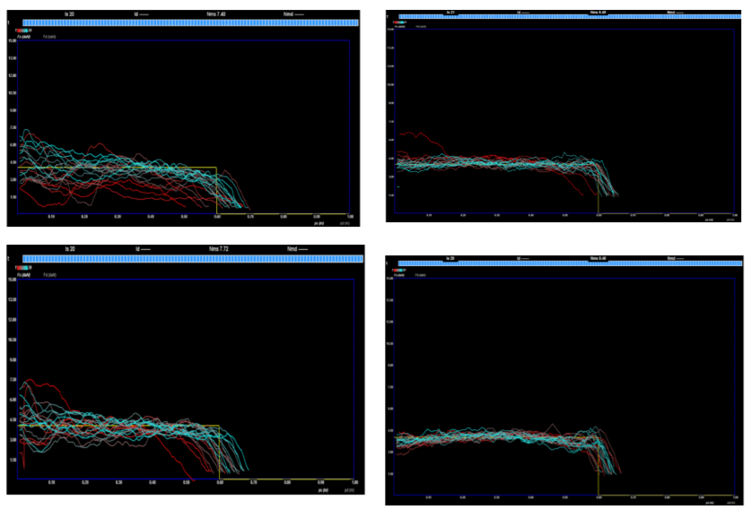Click the 0.60 x-axis tick in the Nms 7.40 chart
The image size is (751, 517).
point(217,217)
